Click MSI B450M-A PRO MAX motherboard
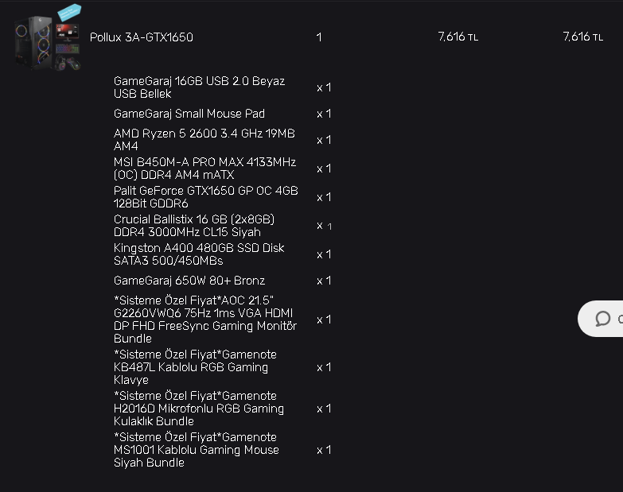The width and height of the screenshot is (623, 492). [204, 169]
